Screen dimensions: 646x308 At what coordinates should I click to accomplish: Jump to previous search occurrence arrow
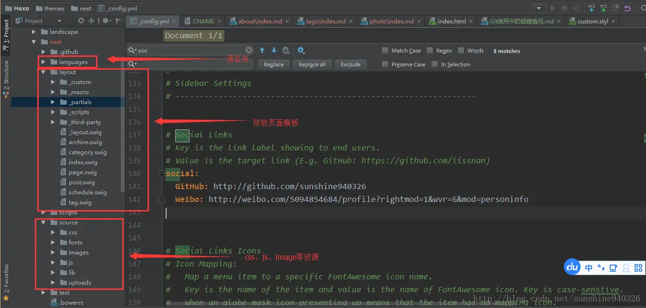262,50
